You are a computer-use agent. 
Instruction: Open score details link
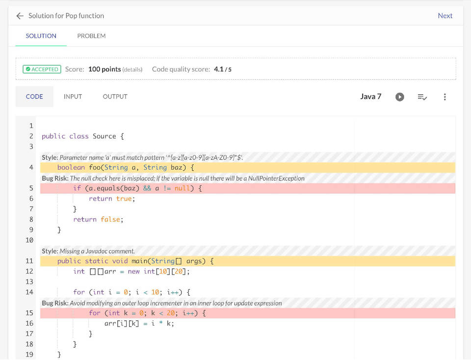[x=132, y=70]
